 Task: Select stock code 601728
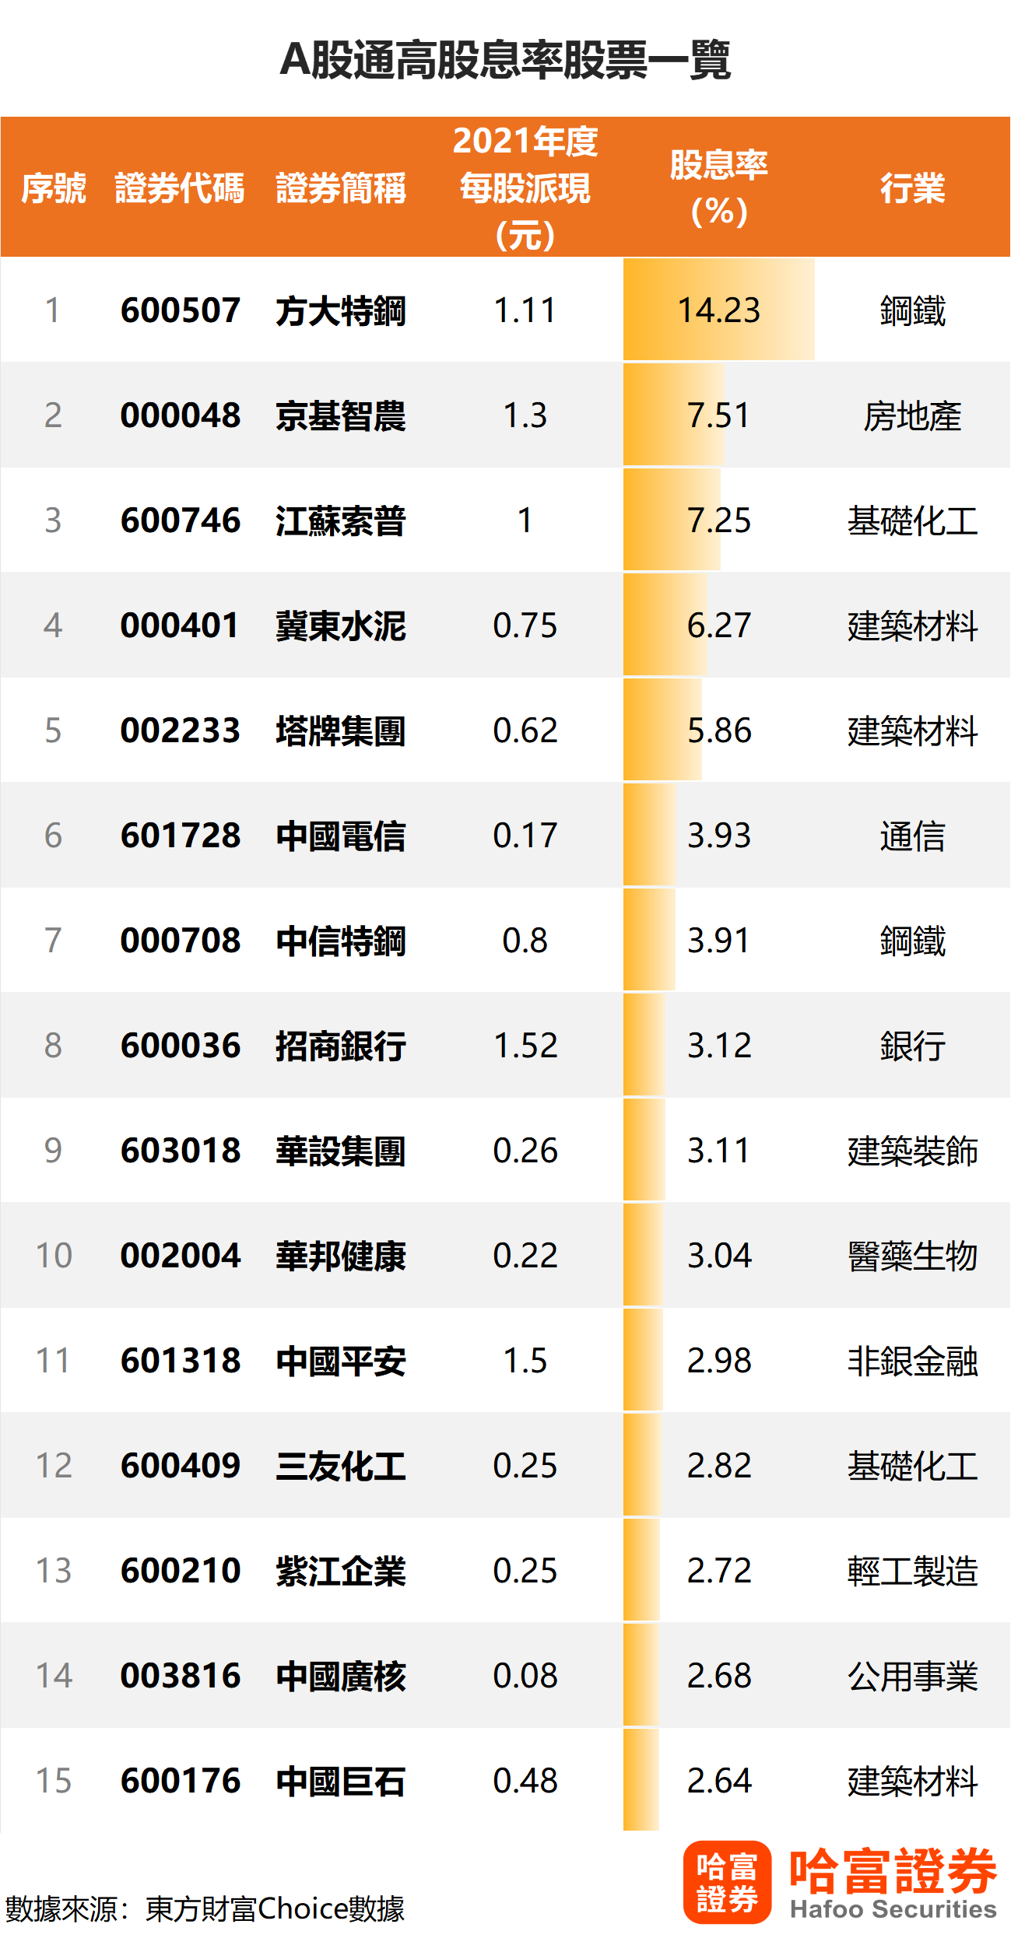(x=180, y=836)
